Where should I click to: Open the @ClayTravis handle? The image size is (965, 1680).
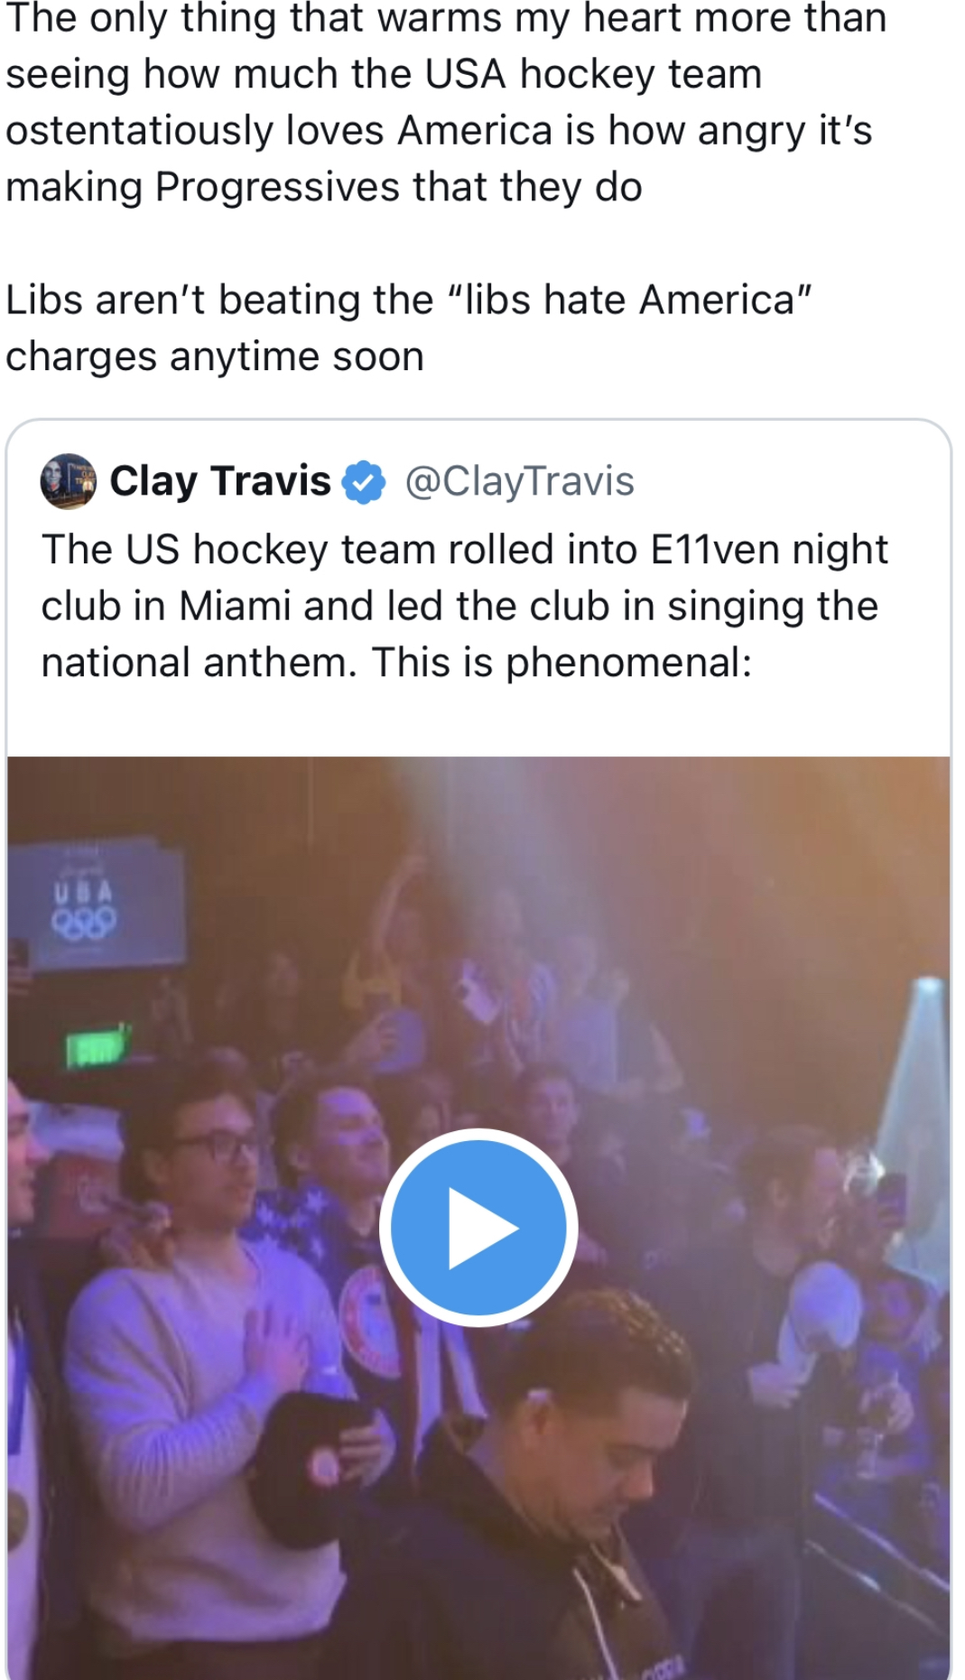[519, 481]
